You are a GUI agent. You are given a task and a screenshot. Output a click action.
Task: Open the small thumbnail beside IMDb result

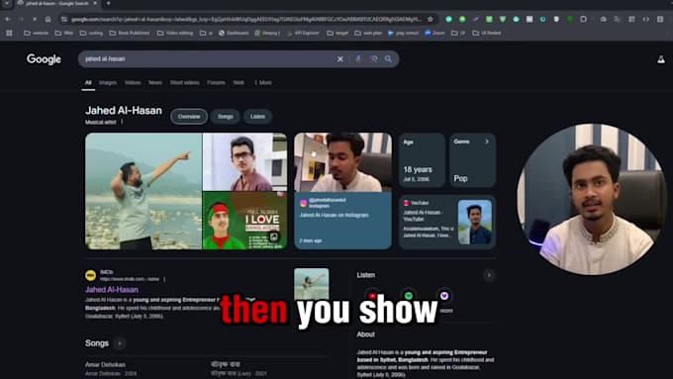coord(312,284)
